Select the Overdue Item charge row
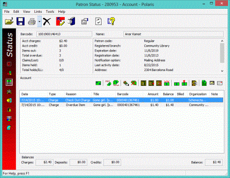This screenshot has width=230, height=178. tap(122, 105)
